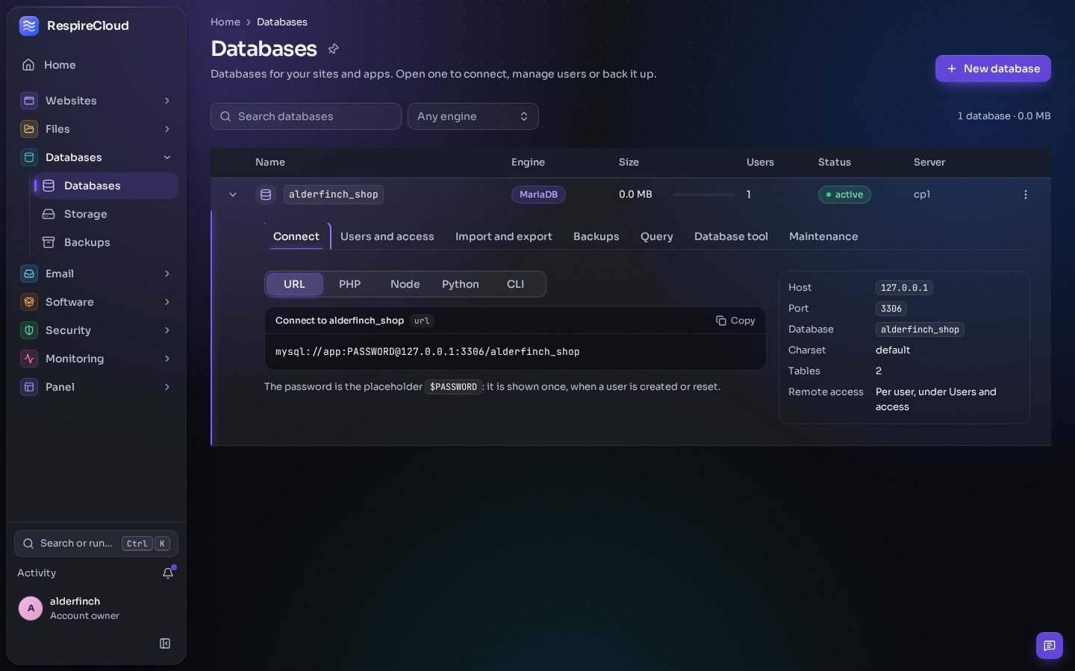Switch to the Users and access tab
This screenshot has width=1075, height=671.
point(387,236)
